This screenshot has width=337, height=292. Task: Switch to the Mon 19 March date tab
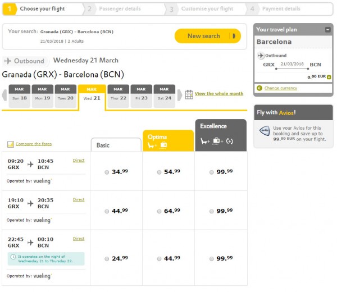click(x=42, y=96)
